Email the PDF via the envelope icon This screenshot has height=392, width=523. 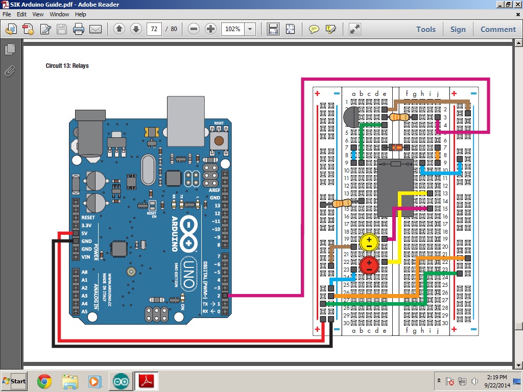pos(96,29)
